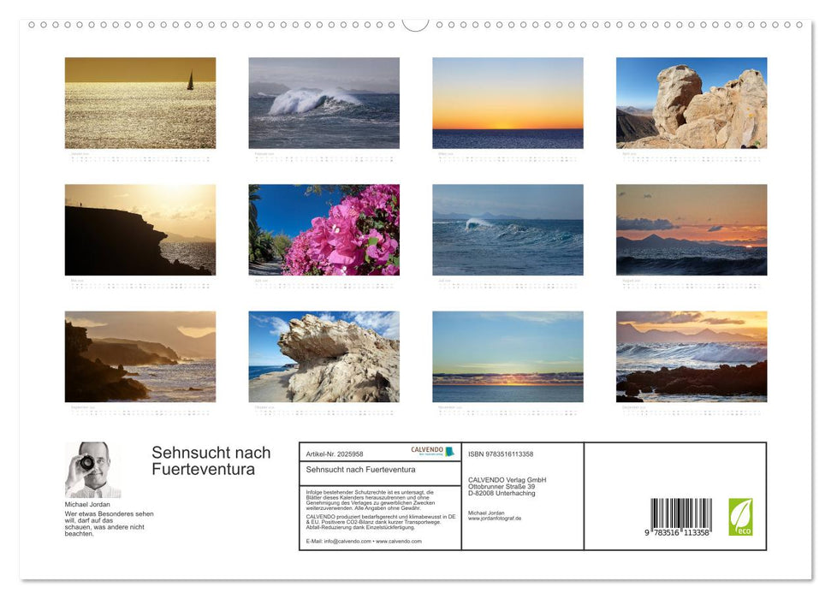
Task: Select the turquoise wave July thumbnail
Action: pyautogui.click(x=507, y=229)
